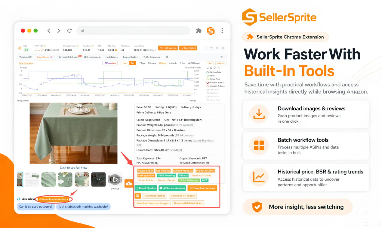Select the 1 Year range
Viewport: 382px width, 228px height.
tap(183, 63)
